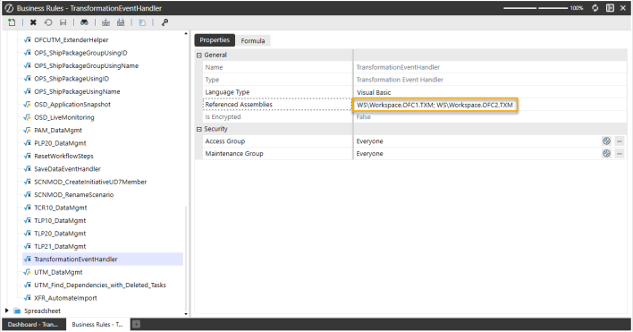Open ellipsis button for Maintenance Group

click(620, 154)
